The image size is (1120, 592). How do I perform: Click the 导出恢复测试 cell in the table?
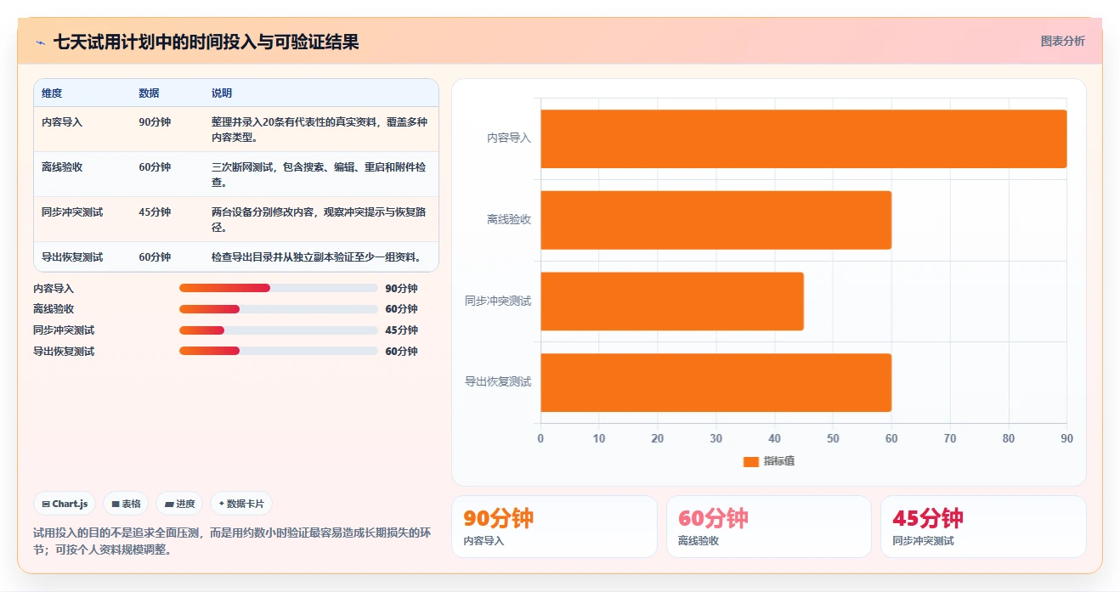coord(72,257)
